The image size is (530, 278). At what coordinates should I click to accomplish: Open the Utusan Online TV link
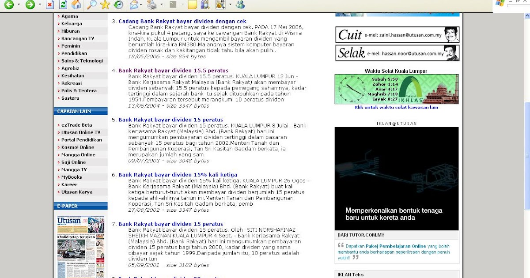coord(81,132)
